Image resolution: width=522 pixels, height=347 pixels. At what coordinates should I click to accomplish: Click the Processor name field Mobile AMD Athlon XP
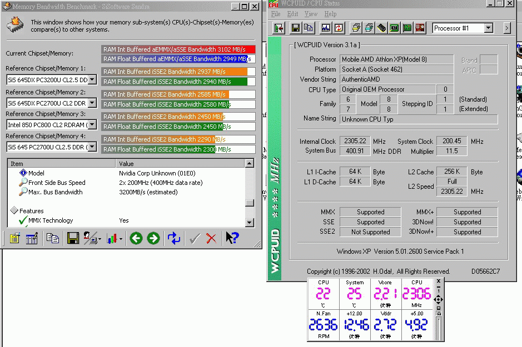(x=396, y=59)
